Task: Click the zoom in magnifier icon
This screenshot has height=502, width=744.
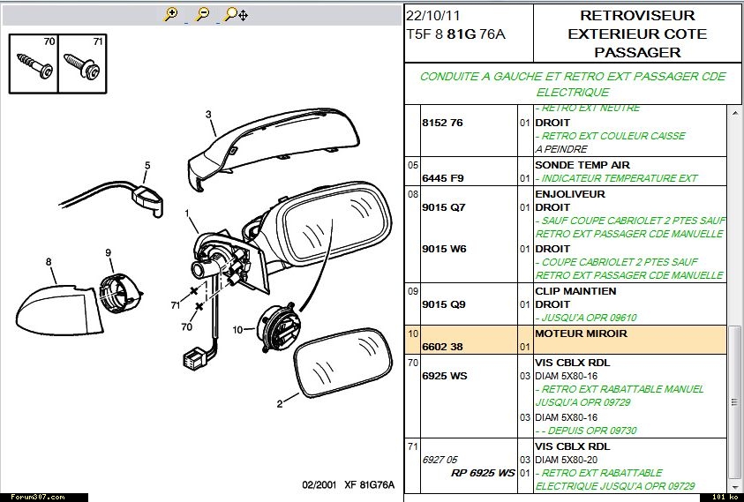Action: pyautogui.click(x=172, y=14)
